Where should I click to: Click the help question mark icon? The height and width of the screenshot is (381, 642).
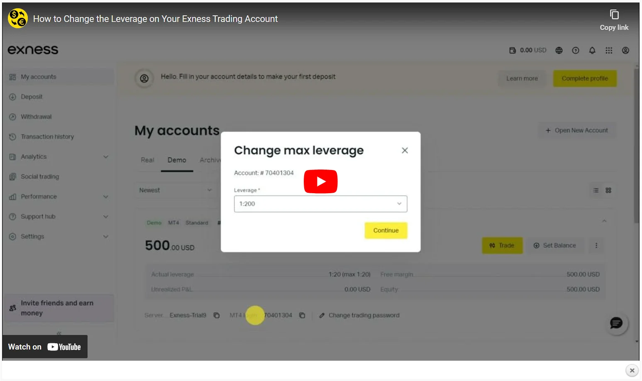coord(576,50)
